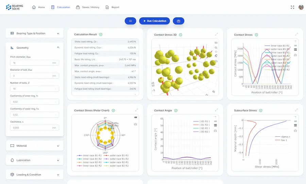The image size is (306, 184).
Task: Click camera icon in Contact Stress chart
Action: [295, 55]
